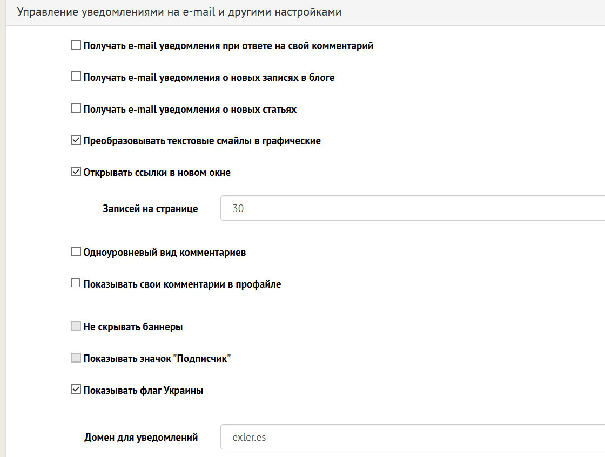Click the 'Показывать флаг Украины' label text

click(143, 391)
